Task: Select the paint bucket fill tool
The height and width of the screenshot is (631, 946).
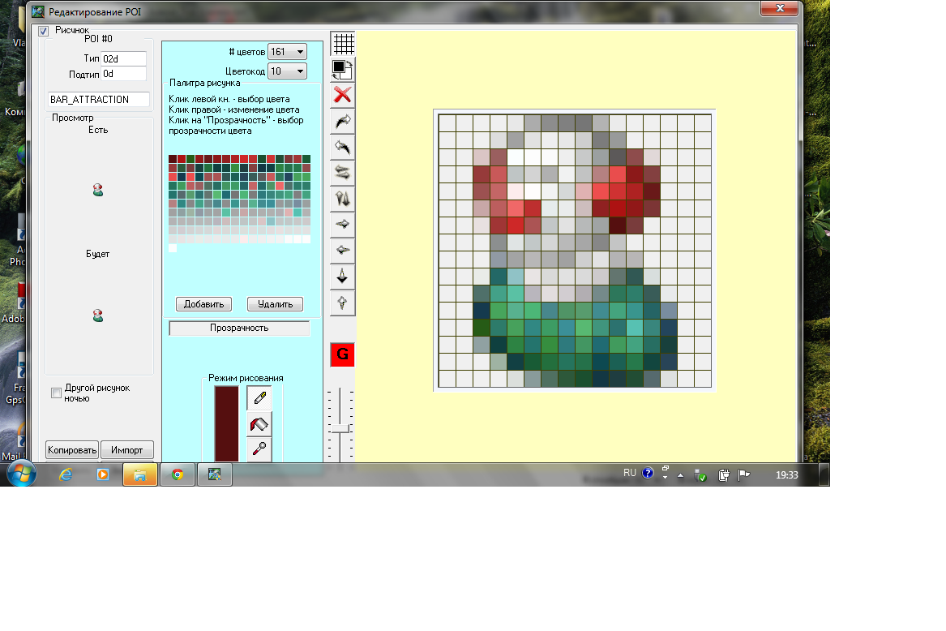Action: pyautogui.click(x=259, y=423)
